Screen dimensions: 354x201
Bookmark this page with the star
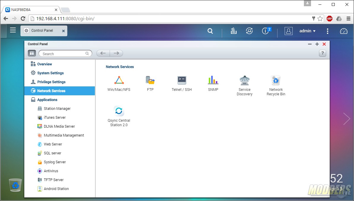click(320, 18)
